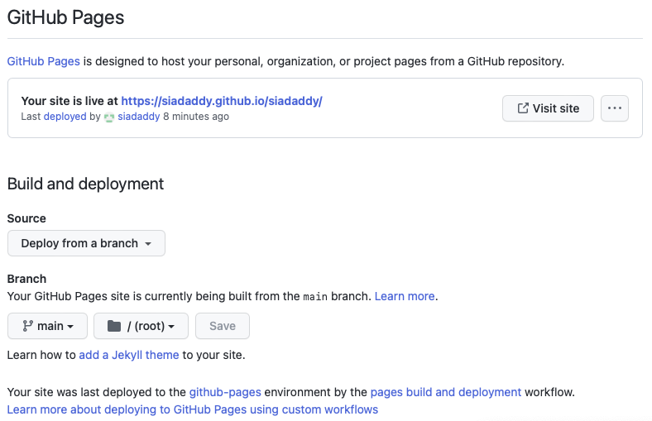Open the add a Jekyll theme link

click(x=129, y=355)
